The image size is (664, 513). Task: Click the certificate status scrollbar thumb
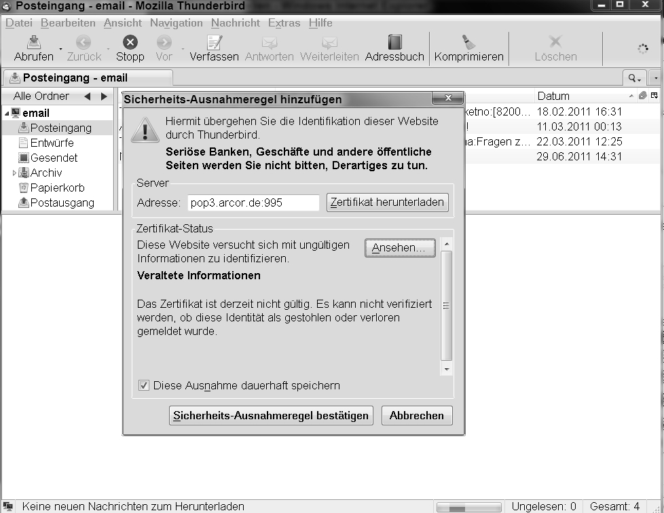pyautogui.click(x=446, y=306)
